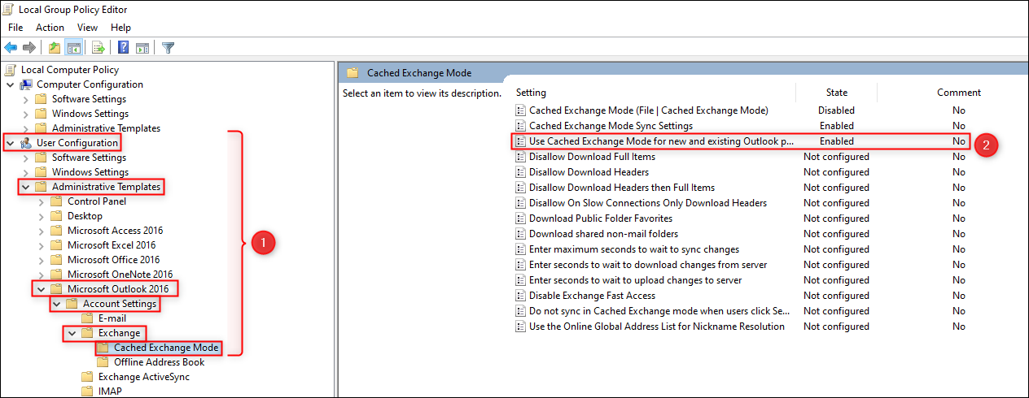
Task: Click the Export List toolbar icon
Action: (x=98, y=48)
